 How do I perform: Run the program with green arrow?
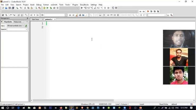(47, 8)
